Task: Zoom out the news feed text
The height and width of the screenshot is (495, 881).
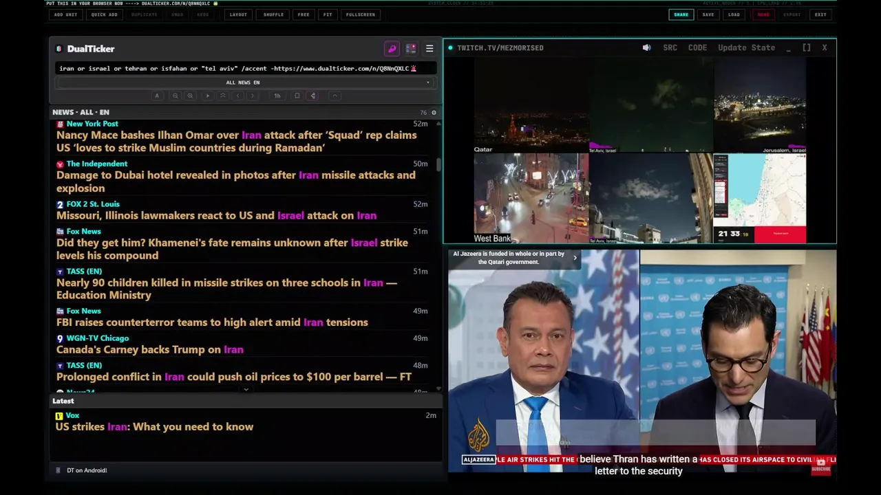Action: pos(176,96)
